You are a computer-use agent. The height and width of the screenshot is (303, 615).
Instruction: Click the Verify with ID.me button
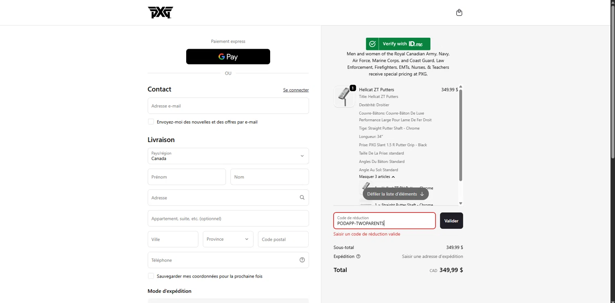398,44
